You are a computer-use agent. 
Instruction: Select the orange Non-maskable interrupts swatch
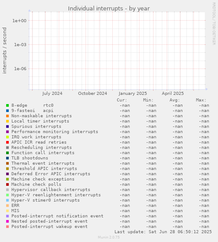[7, 116]
